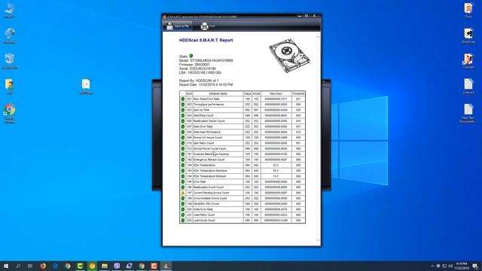Click warning icon for Current Pending Errors Count
482x271 pixels.
click(182, 193)
